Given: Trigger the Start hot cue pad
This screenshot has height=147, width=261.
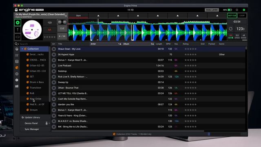Looking at the screenshot, I should [x=78, y=16].
